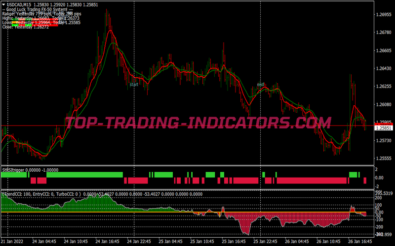Click price axis value 1.26080
The image size is (395, 246).
(x=384, y=104)
